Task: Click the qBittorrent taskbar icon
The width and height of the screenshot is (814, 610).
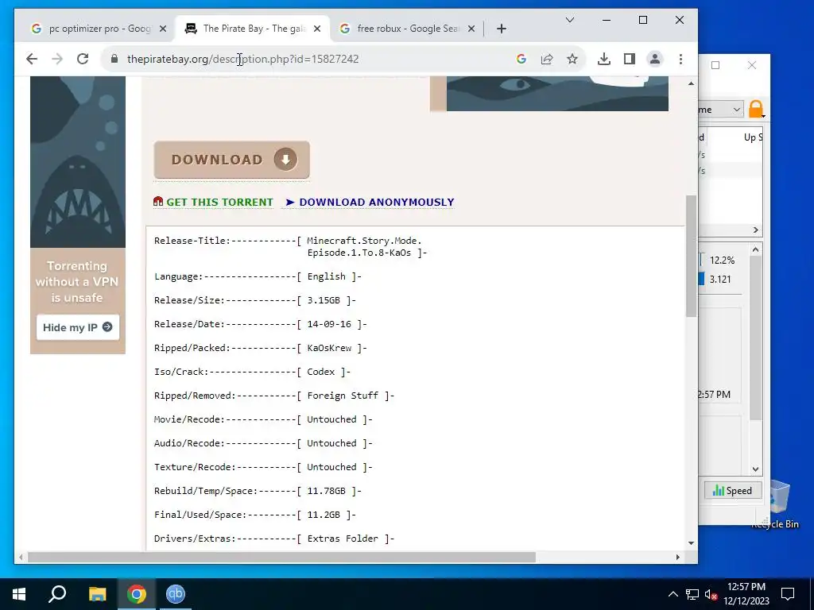Action: point(176,594)
